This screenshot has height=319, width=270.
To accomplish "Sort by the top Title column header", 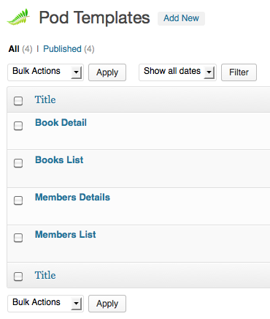I will pyautogui.click(x=45, y=100).
